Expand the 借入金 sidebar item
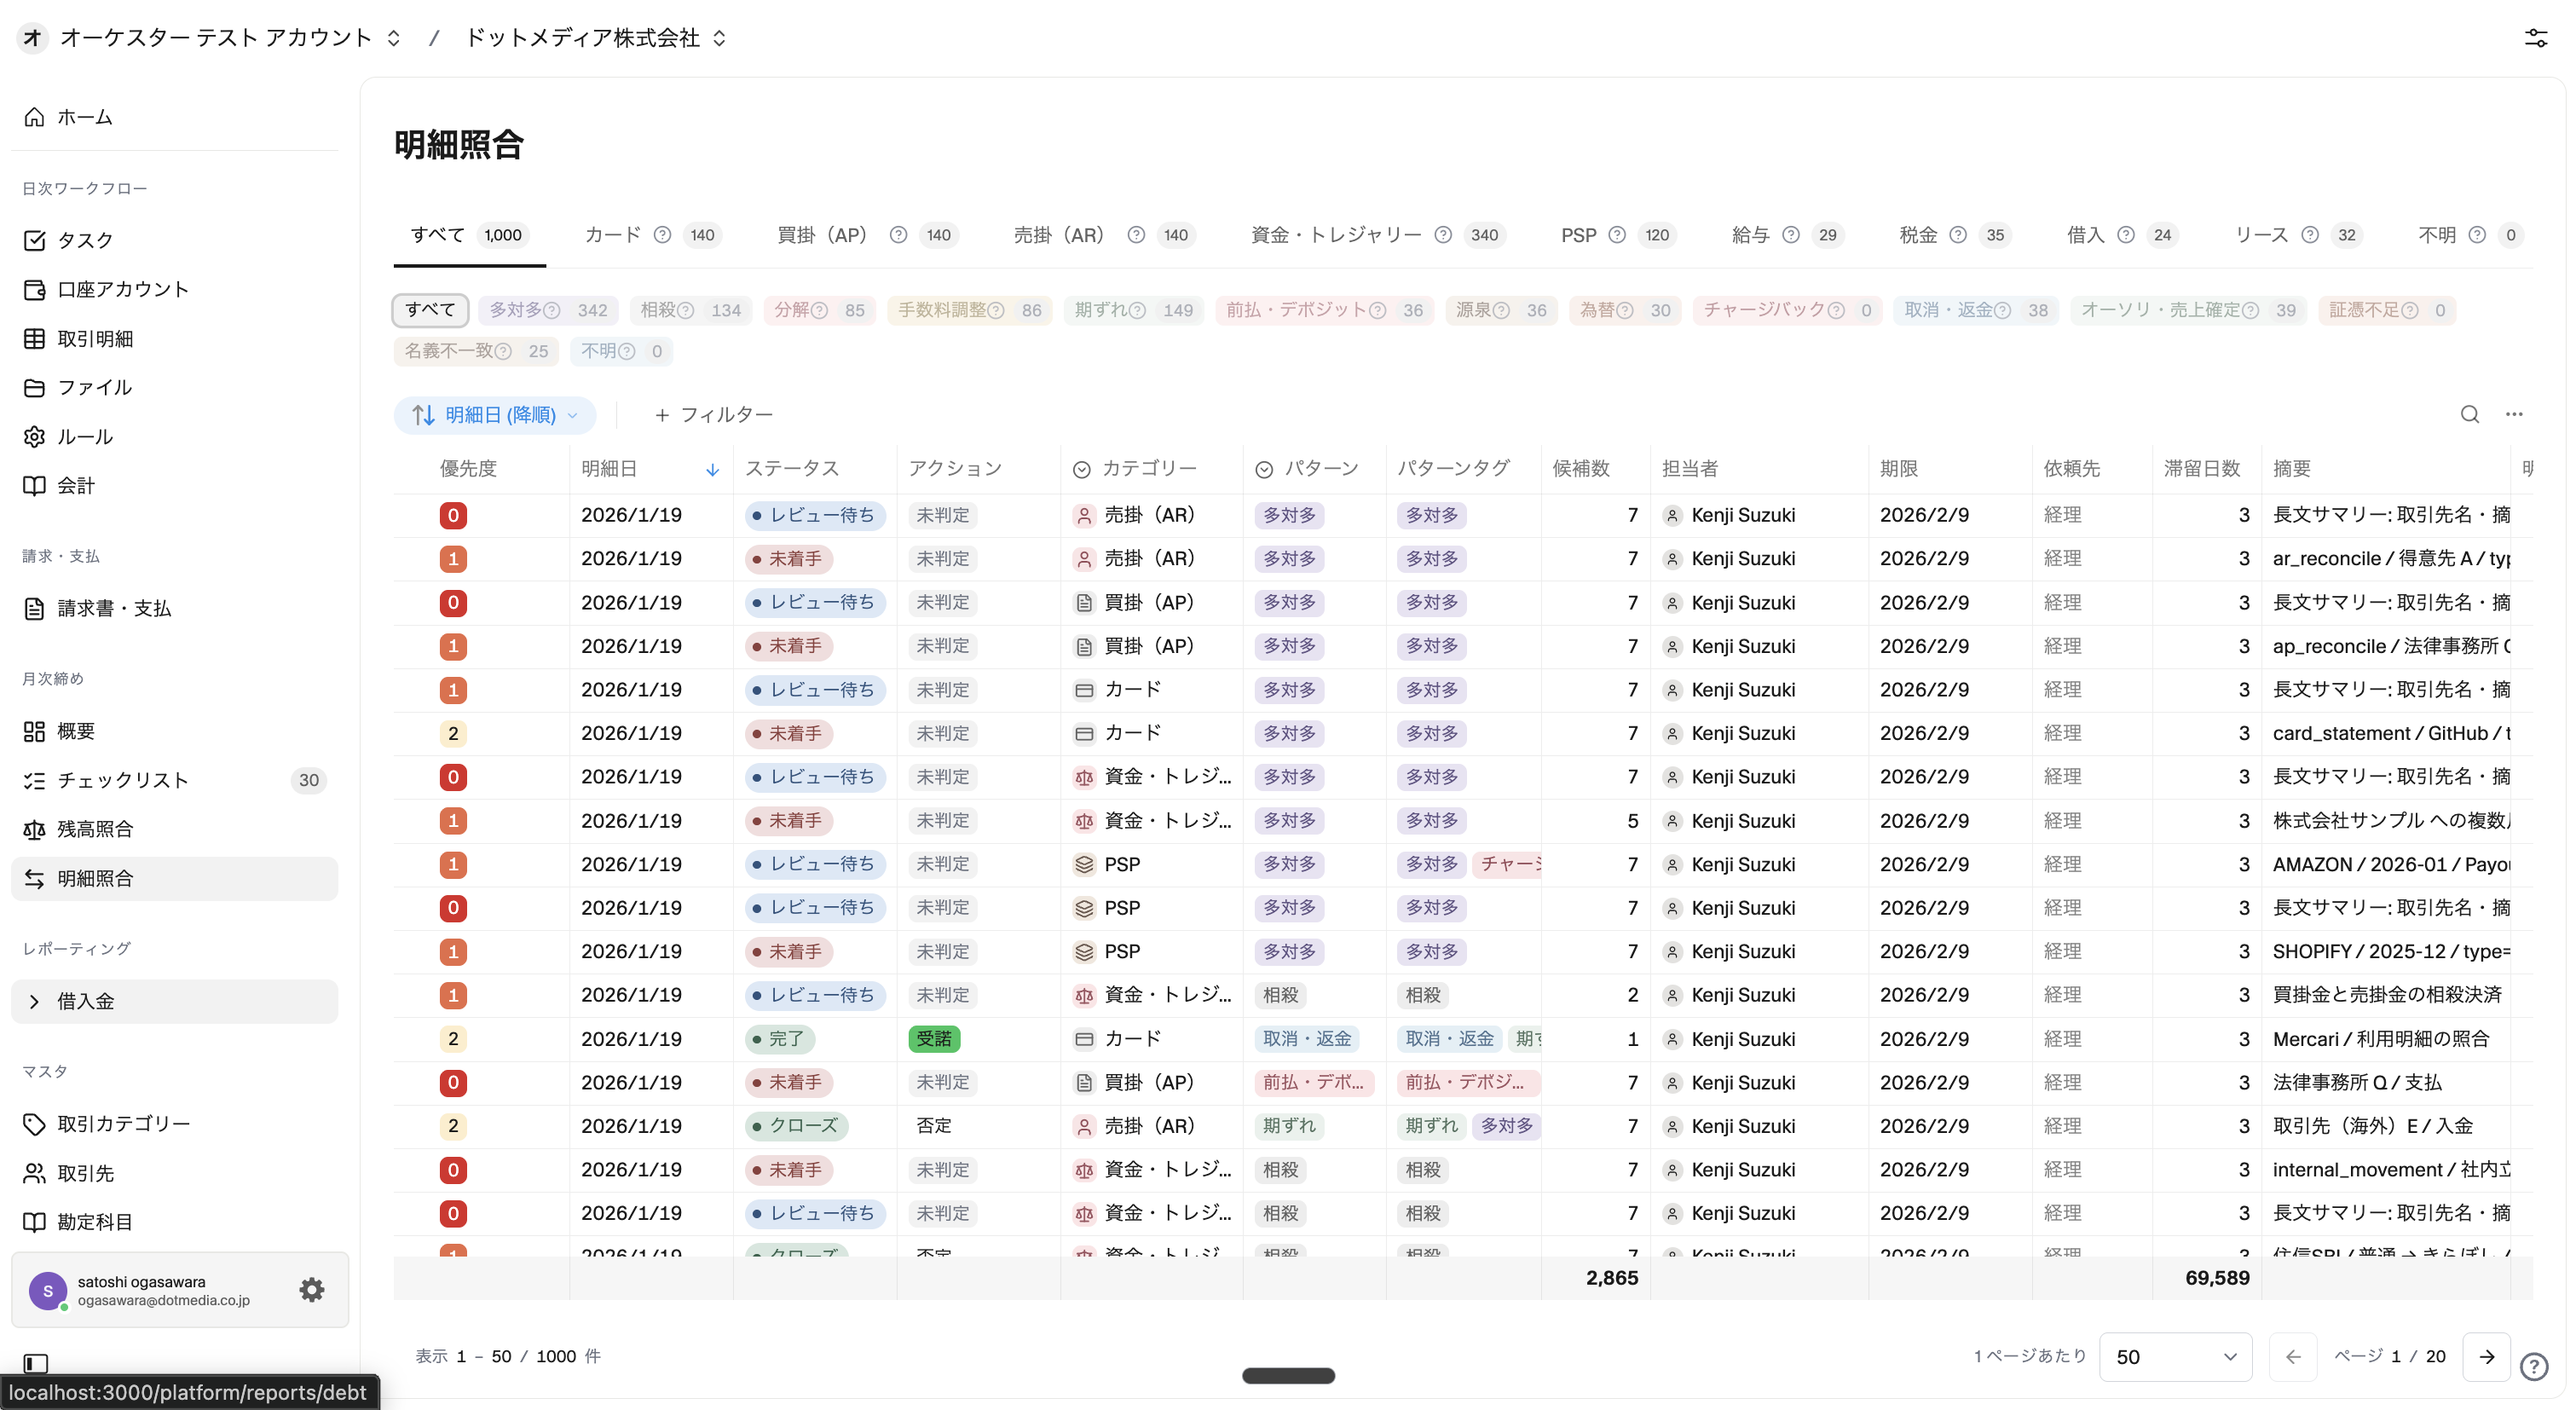Image resolution: width=2576 pixels, height=1410 pixels. coord(36,1001)
